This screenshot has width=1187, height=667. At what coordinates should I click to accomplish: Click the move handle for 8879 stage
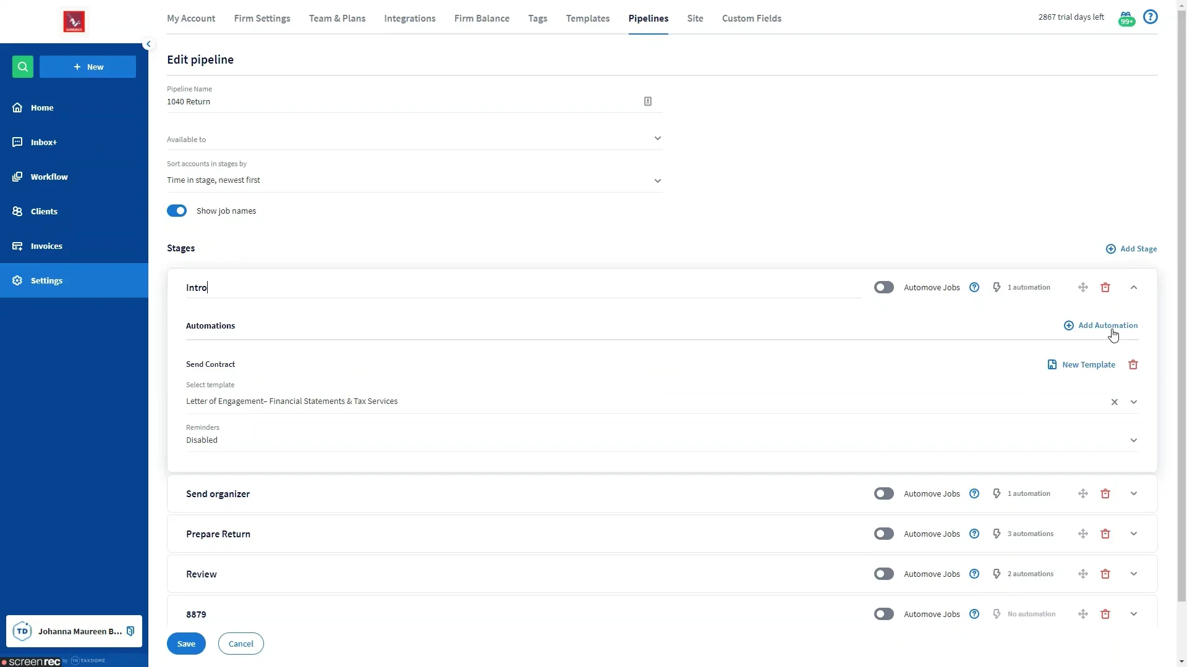(1083, 614)
